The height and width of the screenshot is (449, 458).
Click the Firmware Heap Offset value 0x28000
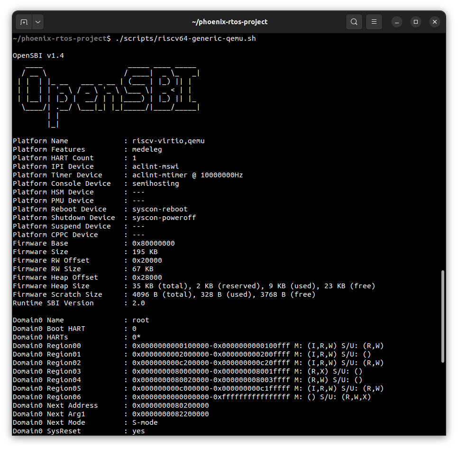147,277
